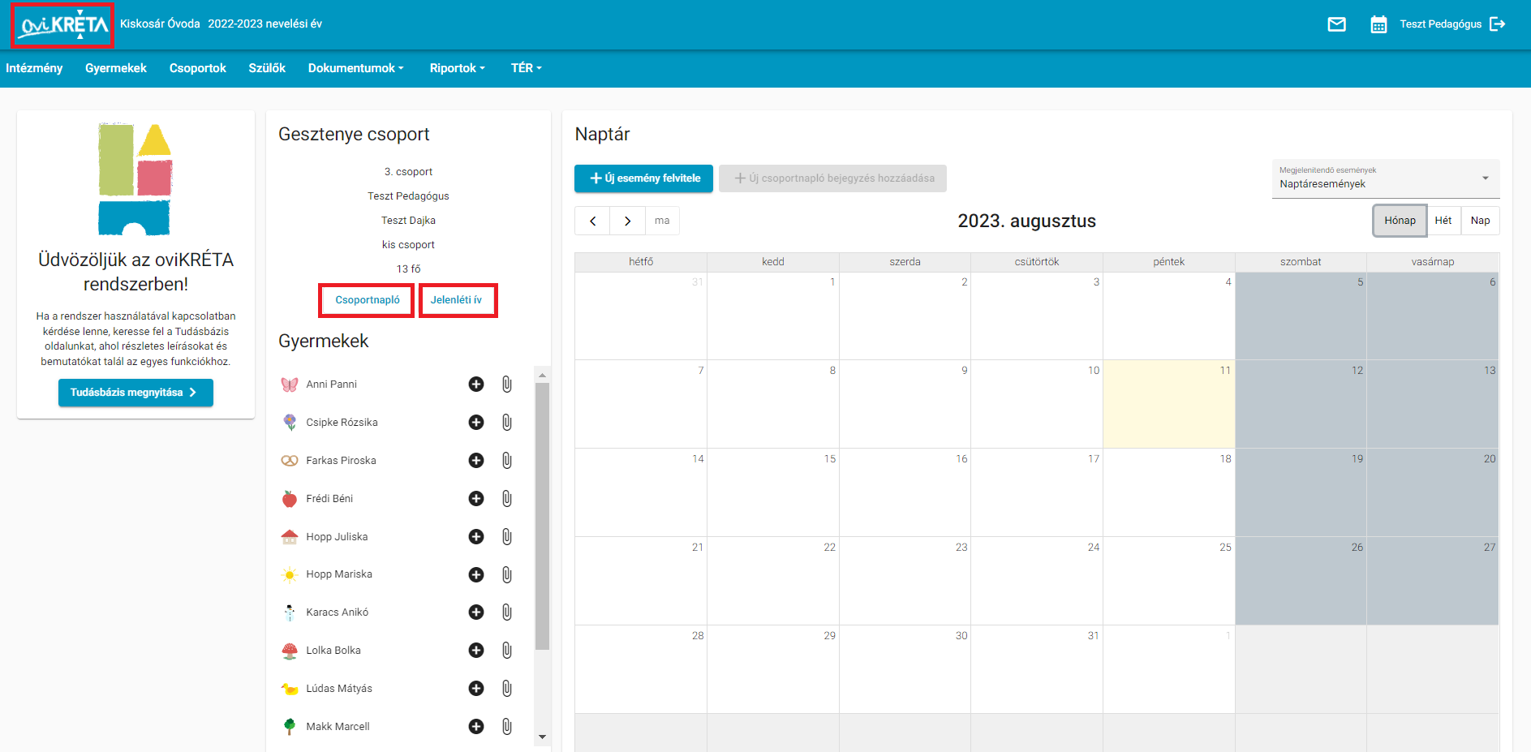The width and height of the screenshot is (1531, 752).
Task: Open the Gyermekek menu
Action: [116, 68]
